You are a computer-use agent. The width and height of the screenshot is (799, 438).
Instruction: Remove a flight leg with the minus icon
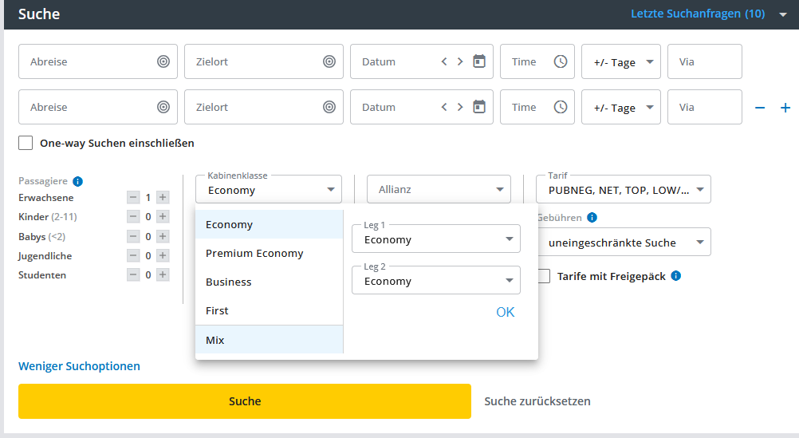pos(760,108)
